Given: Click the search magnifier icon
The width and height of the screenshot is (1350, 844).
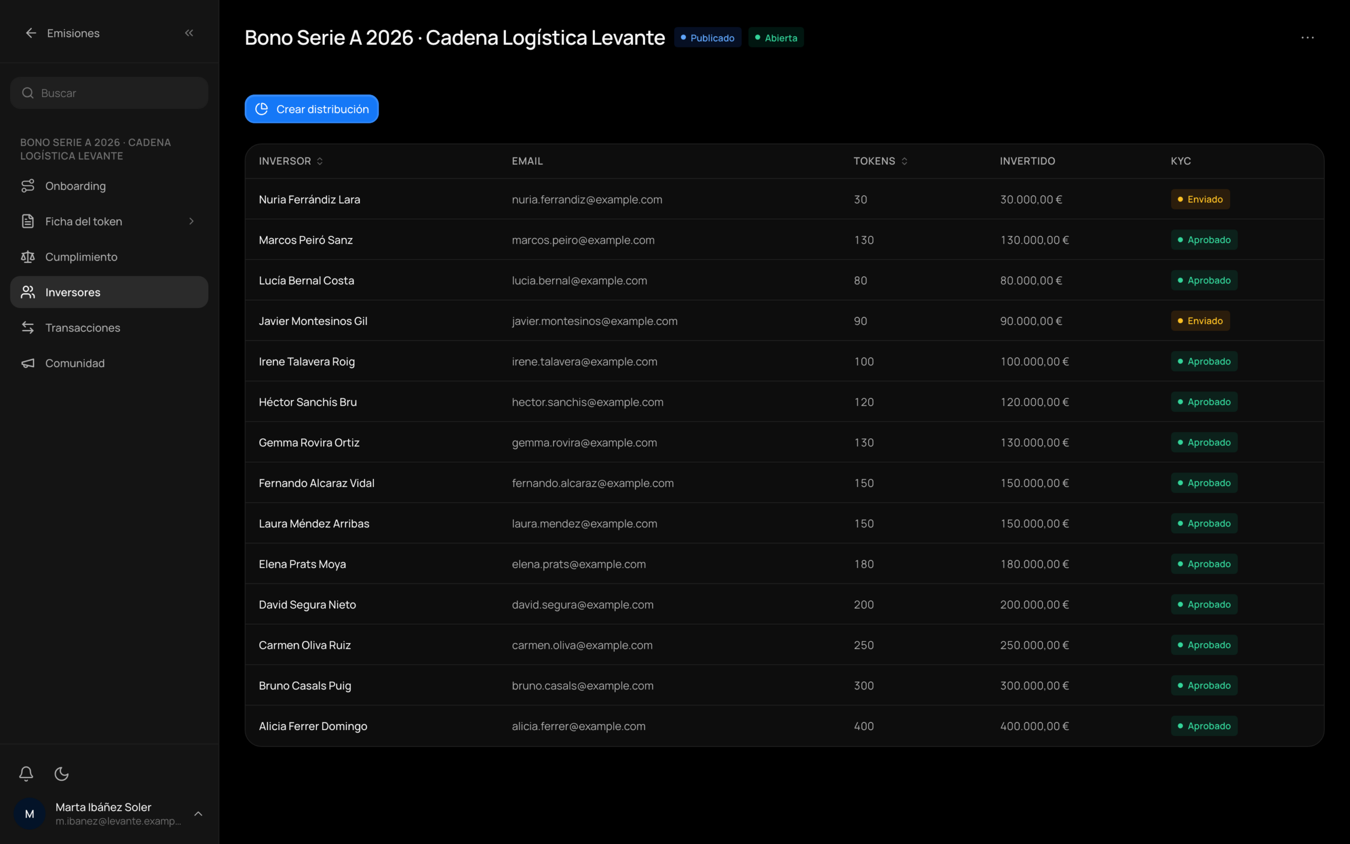Looking at the screenshot, I should [x=27, y=93].
